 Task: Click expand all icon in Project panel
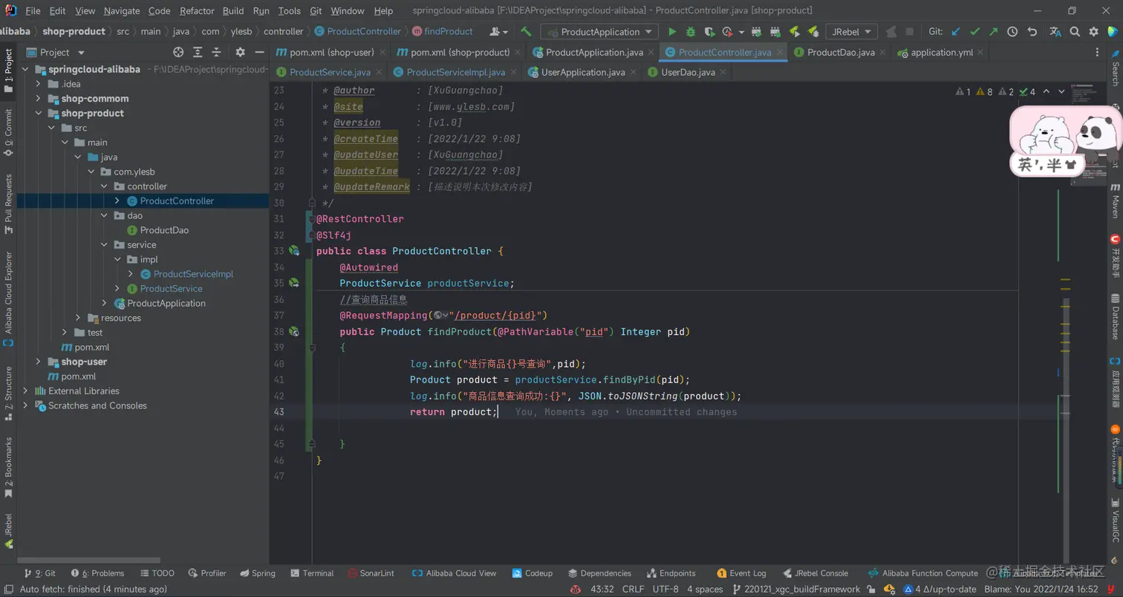coord(198,52)
